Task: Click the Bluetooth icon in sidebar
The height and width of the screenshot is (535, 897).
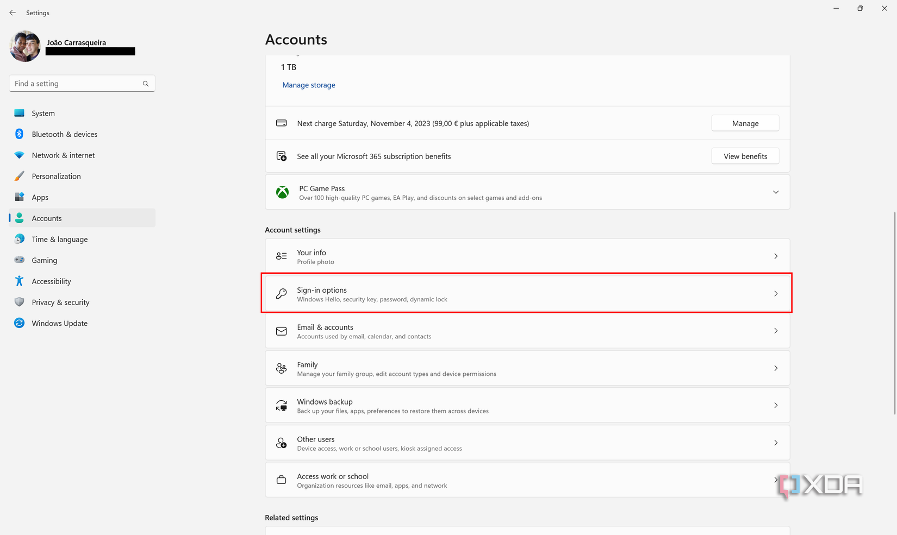Action: click(x=20, y=134)
